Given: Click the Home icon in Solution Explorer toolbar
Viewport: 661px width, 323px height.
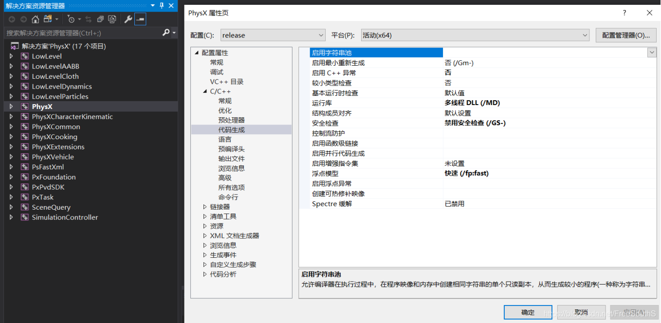Looking at the screenshot, I should pyautogui.click(x=35, y=19).
